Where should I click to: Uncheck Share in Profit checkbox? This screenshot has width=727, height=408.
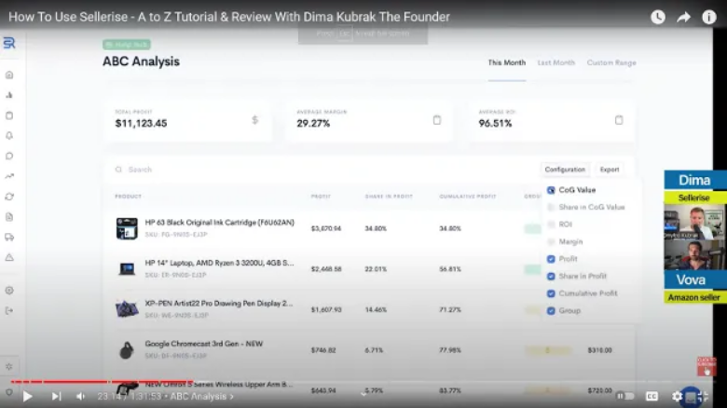[x=551, y=277]
